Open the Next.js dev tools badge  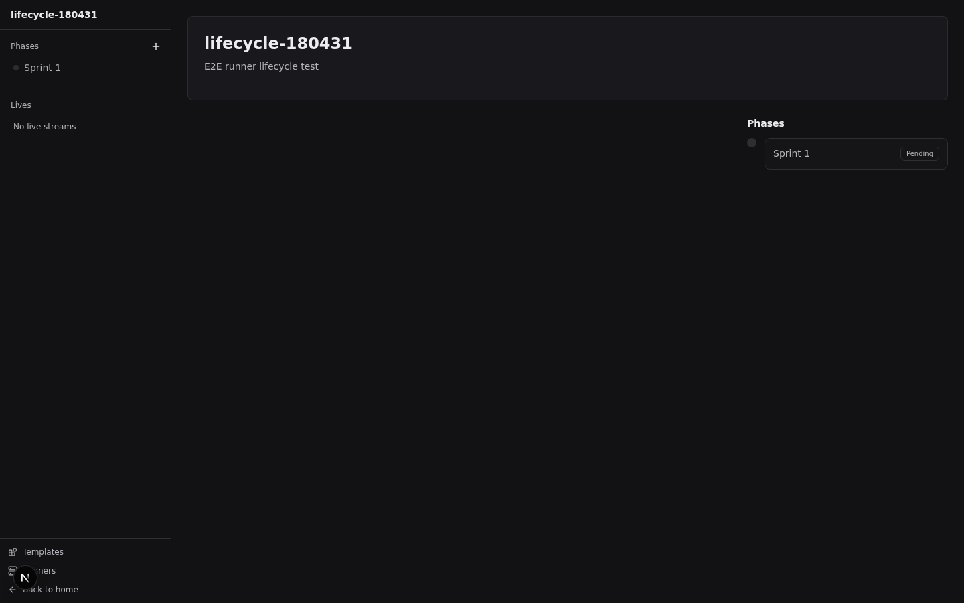25,578
